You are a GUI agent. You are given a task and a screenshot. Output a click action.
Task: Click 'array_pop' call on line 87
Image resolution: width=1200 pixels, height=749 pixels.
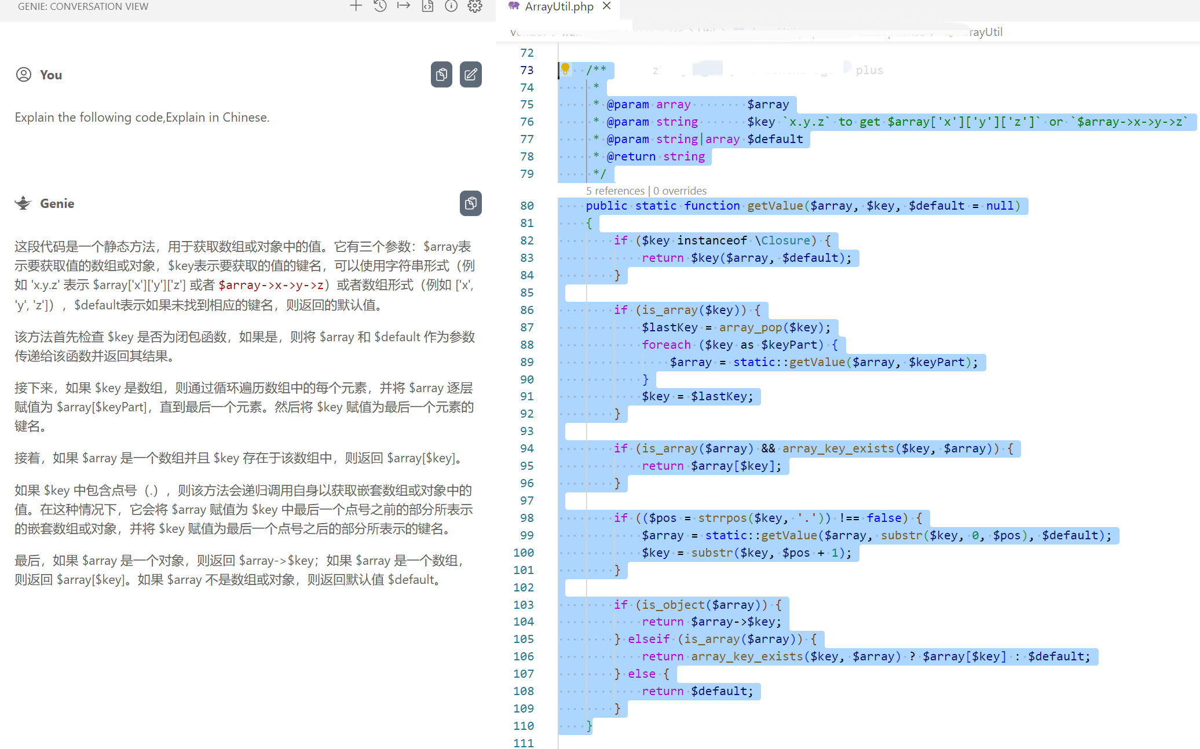coord(751,327)
